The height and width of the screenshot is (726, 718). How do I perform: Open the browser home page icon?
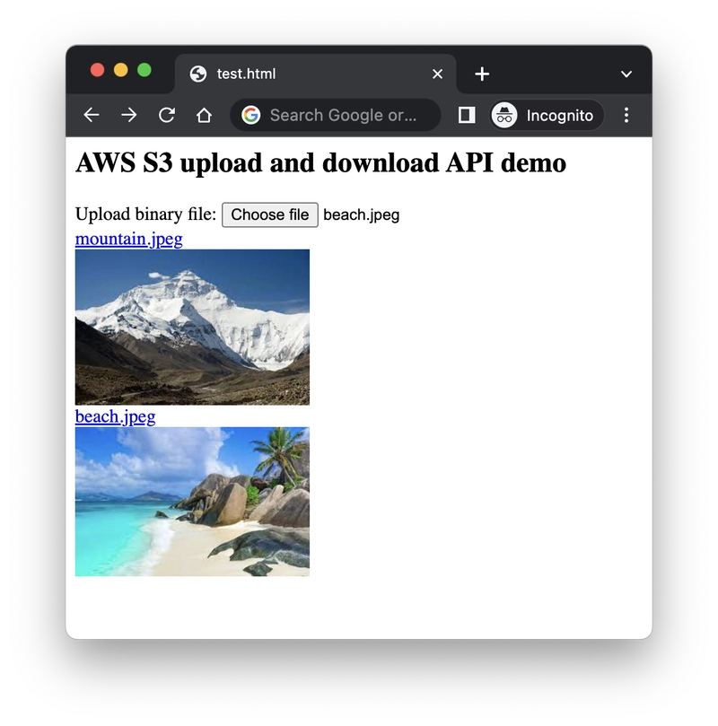[x=204, y=115]
